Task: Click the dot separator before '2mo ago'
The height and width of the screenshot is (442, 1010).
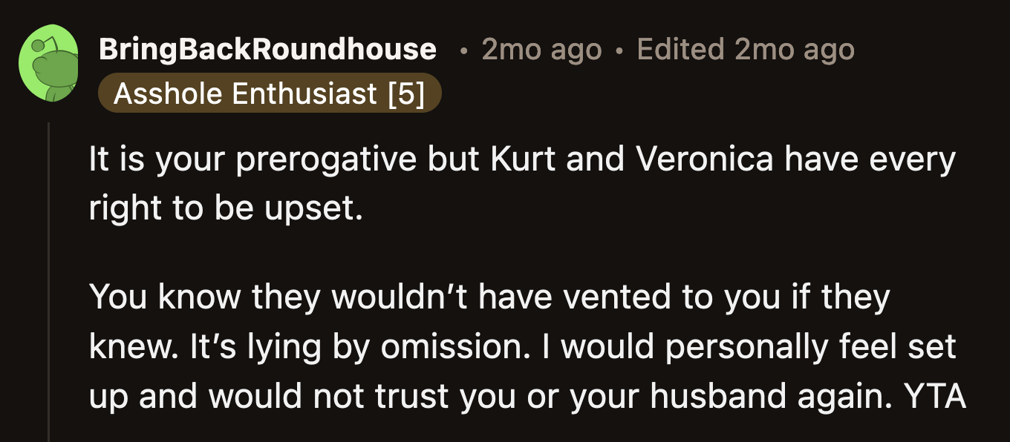Action: click(x=464, y=50)
